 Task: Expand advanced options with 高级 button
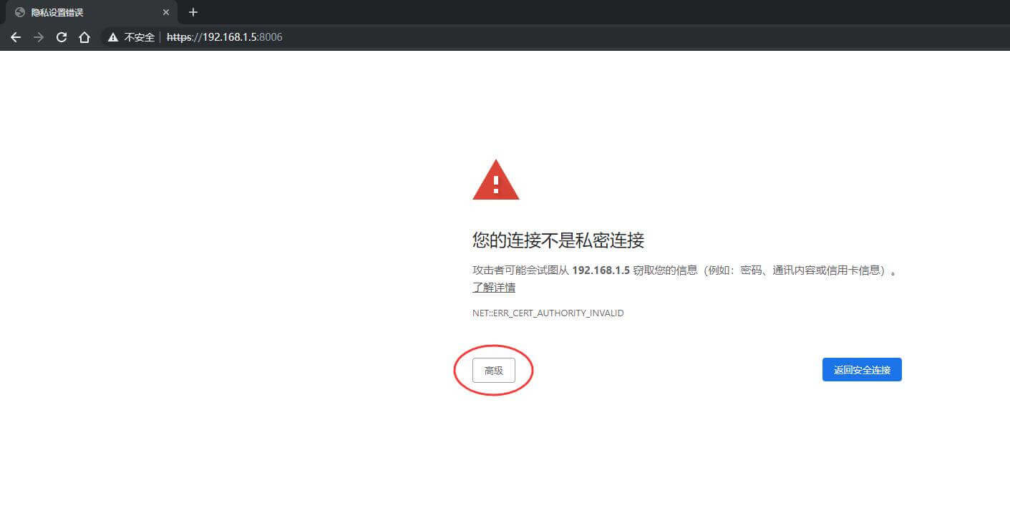coord(493,371)
